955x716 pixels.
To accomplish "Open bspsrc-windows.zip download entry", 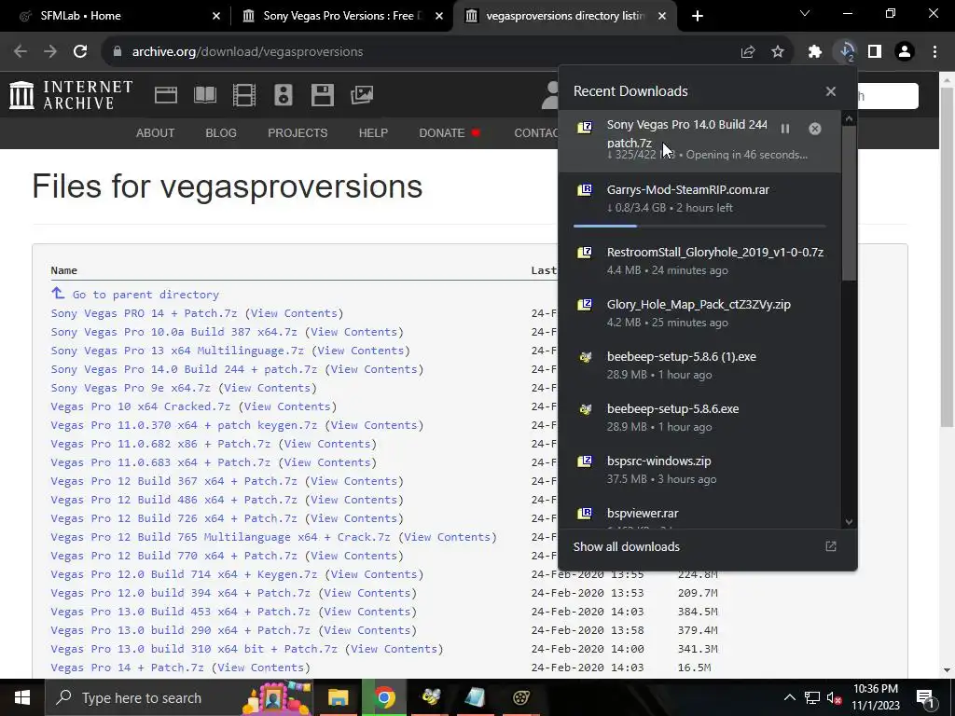I will 699,470.
